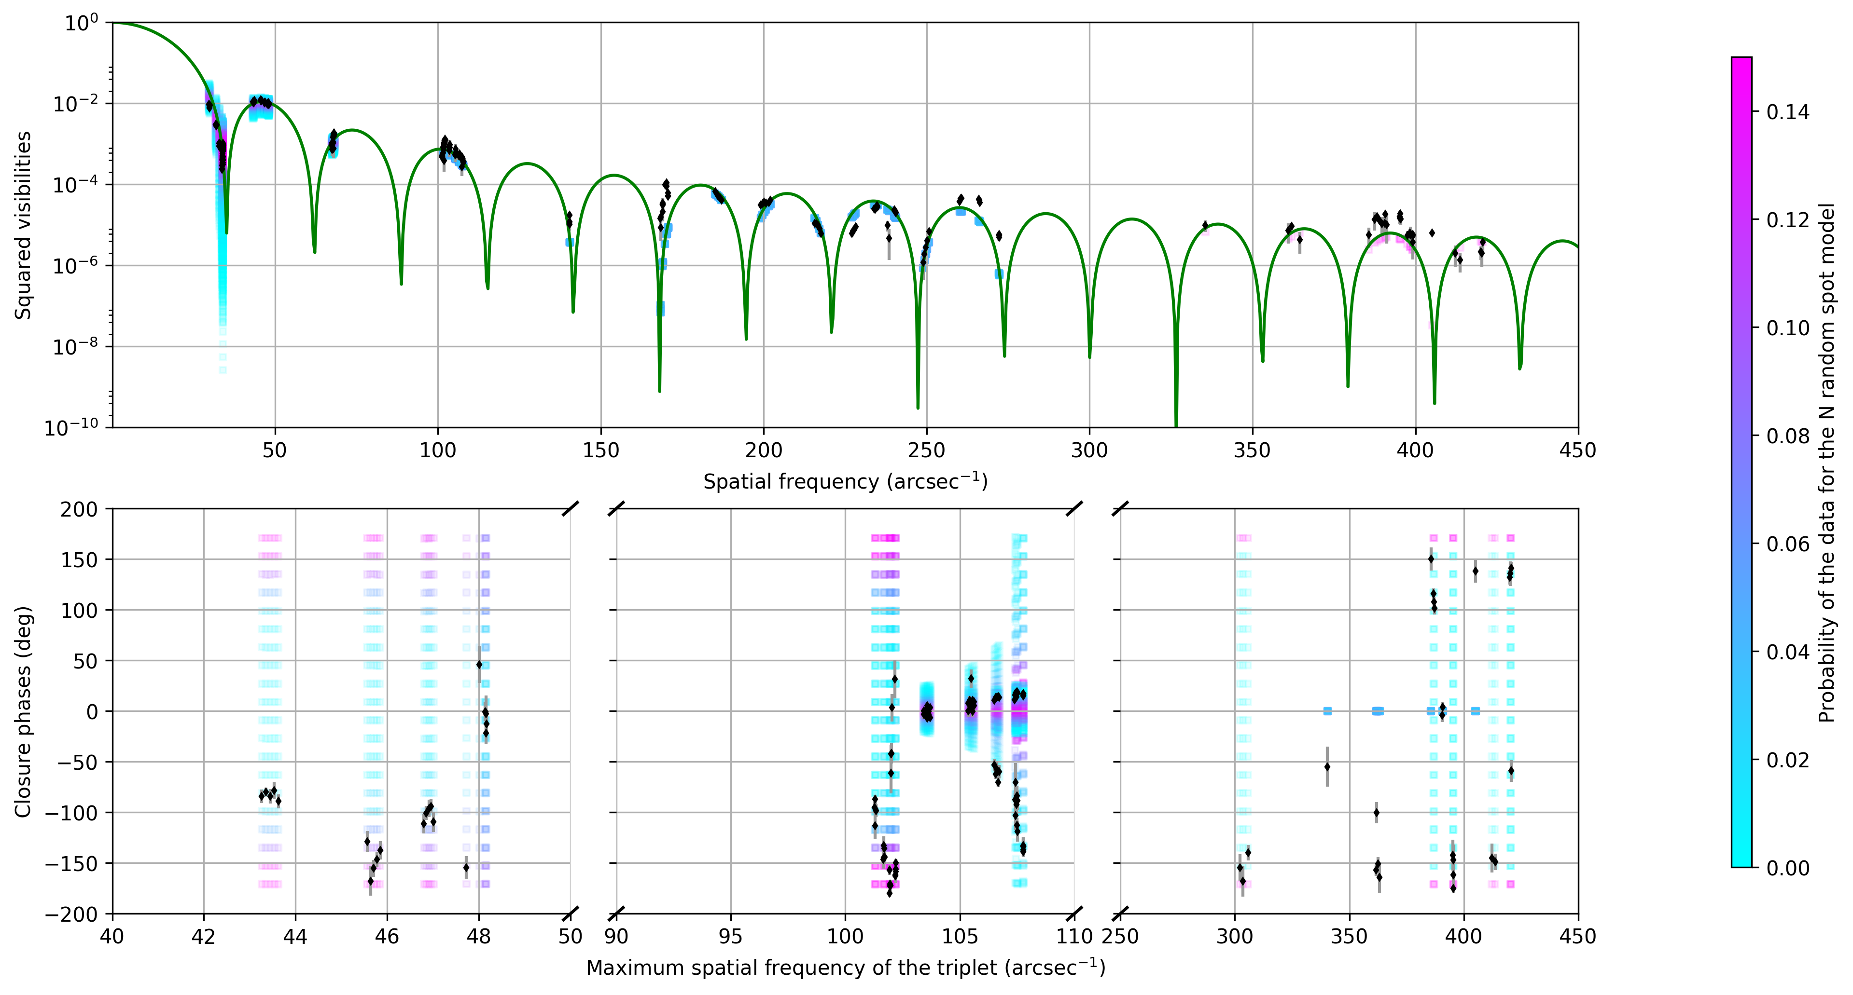Click the 0.04 colorbar tick label
This screenshot has width=1853, height=995.
1788,651
